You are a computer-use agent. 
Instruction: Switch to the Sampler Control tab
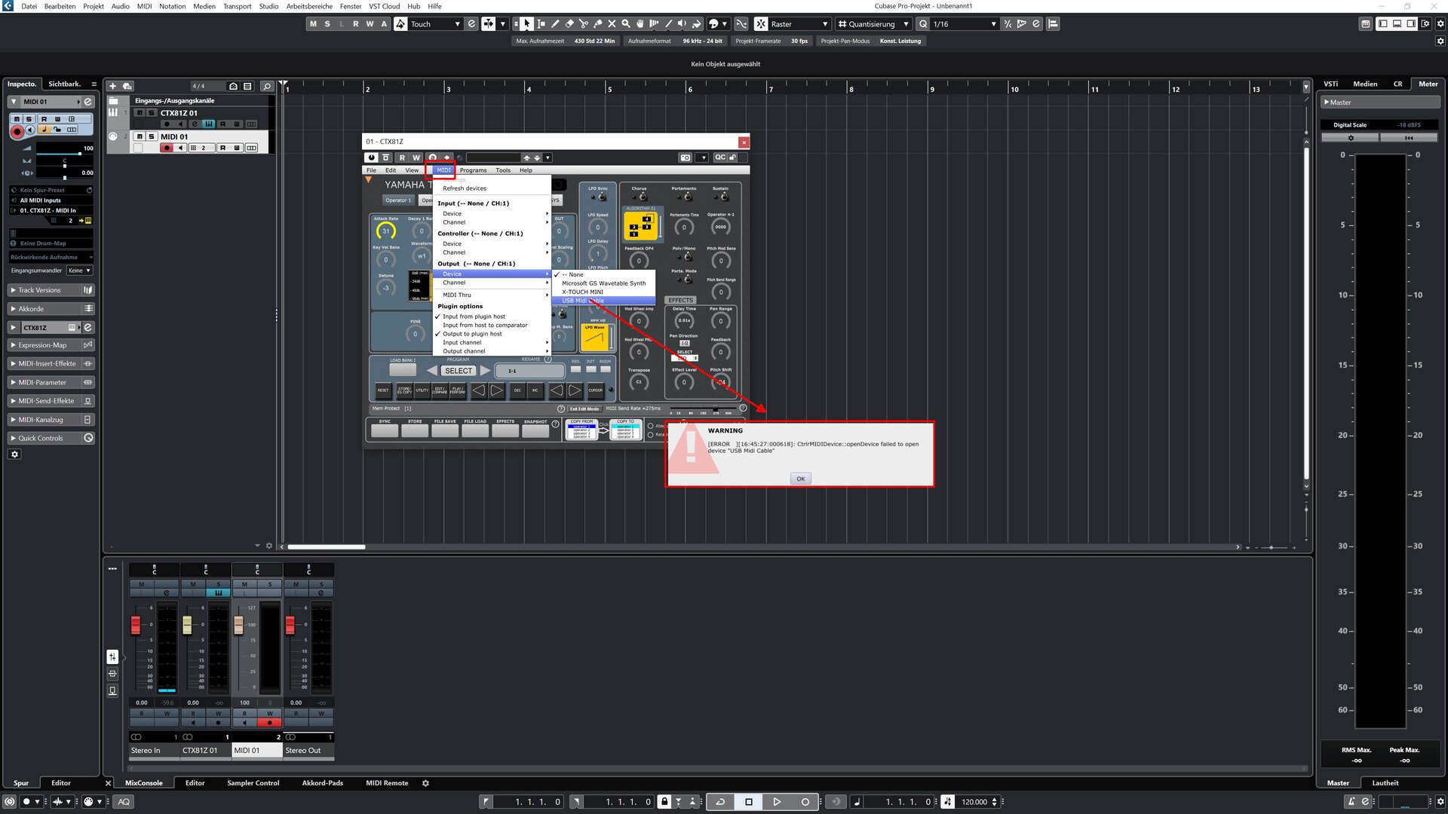tap(253, 783)
